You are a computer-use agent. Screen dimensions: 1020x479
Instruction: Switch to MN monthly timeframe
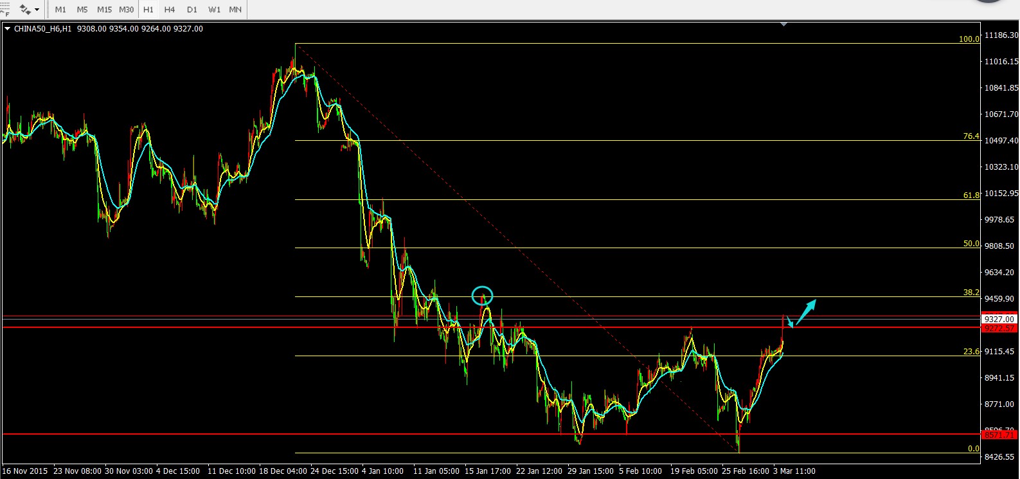pyautogui.click(x=235, y=10)
